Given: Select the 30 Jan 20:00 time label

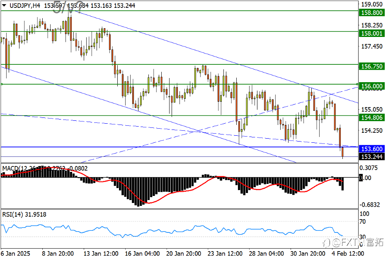Looking at the screenshot, I should pos(308,254).
